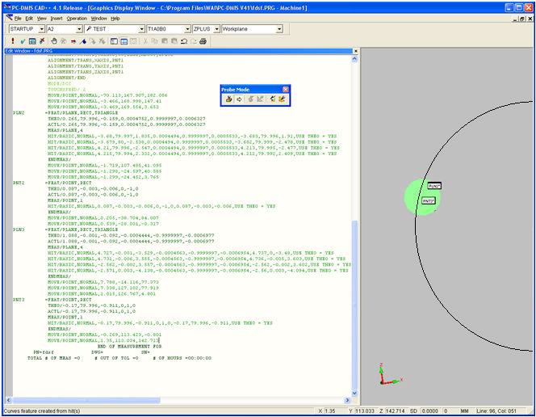Click the horizontal scrollbar left arrow
This screenshot has width=536, height=417.
9,400
